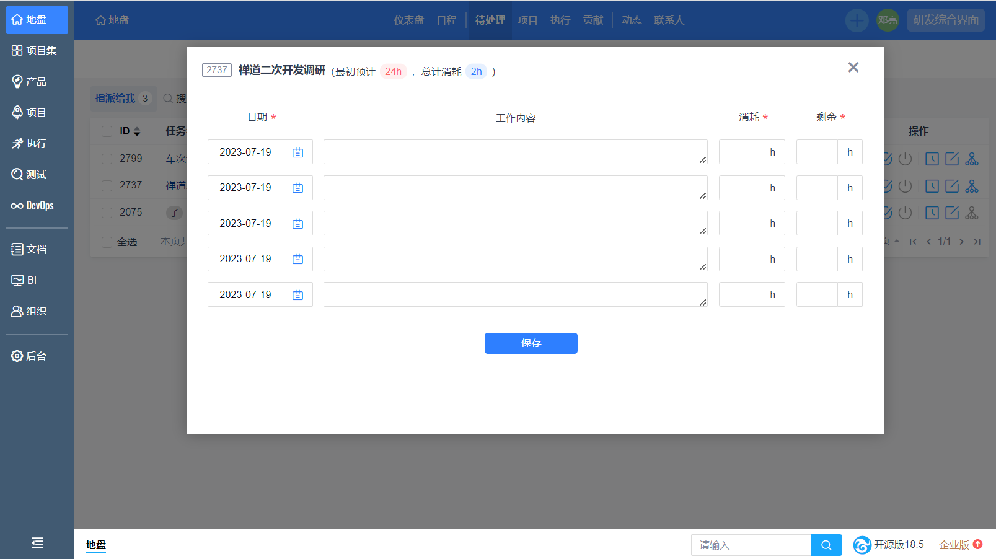Viewport: 996px width, 559px height.
Task: Open the 研发综合界面 view switcher
Action: coord(945,20)
